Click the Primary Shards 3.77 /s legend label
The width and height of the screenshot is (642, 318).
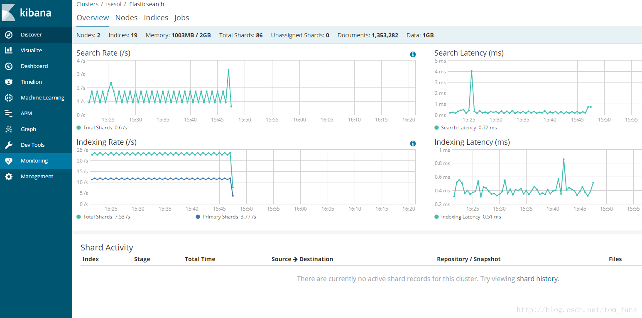(x=229, y=217)
